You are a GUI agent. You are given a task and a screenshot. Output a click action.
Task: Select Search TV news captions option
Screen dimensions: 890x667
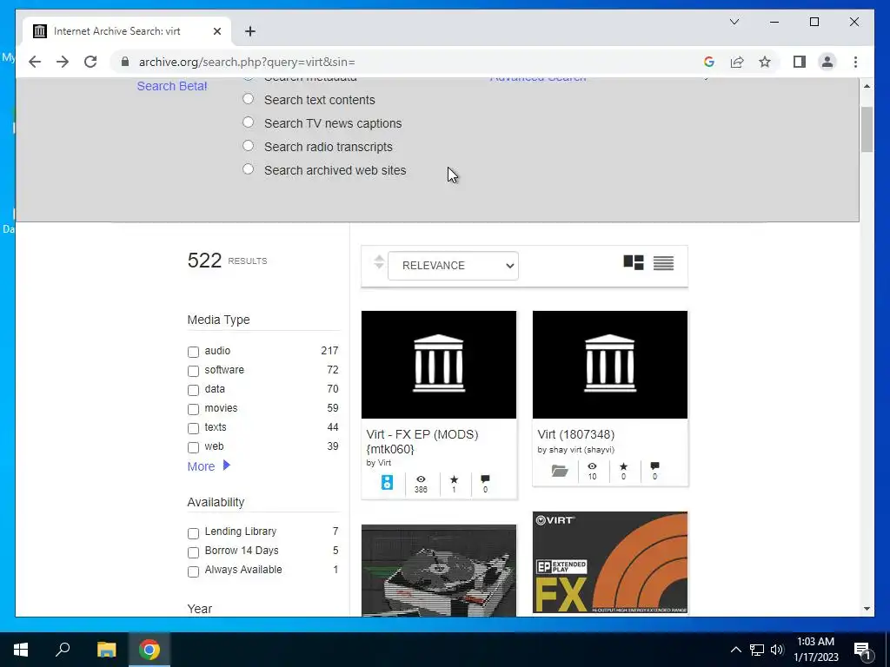point(248,122)
